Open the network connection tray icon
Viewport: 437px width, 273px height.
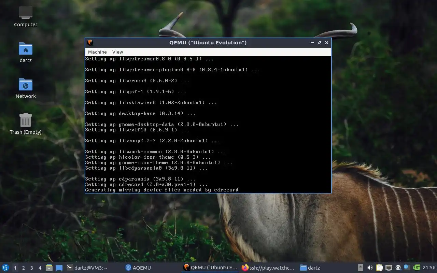pos(389,268)
